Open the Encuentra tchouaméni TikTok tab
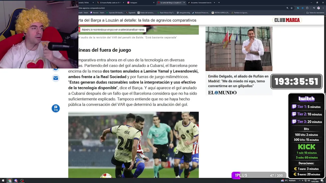The height and width of the screenshot is (183, 326). tap(201, 3)
